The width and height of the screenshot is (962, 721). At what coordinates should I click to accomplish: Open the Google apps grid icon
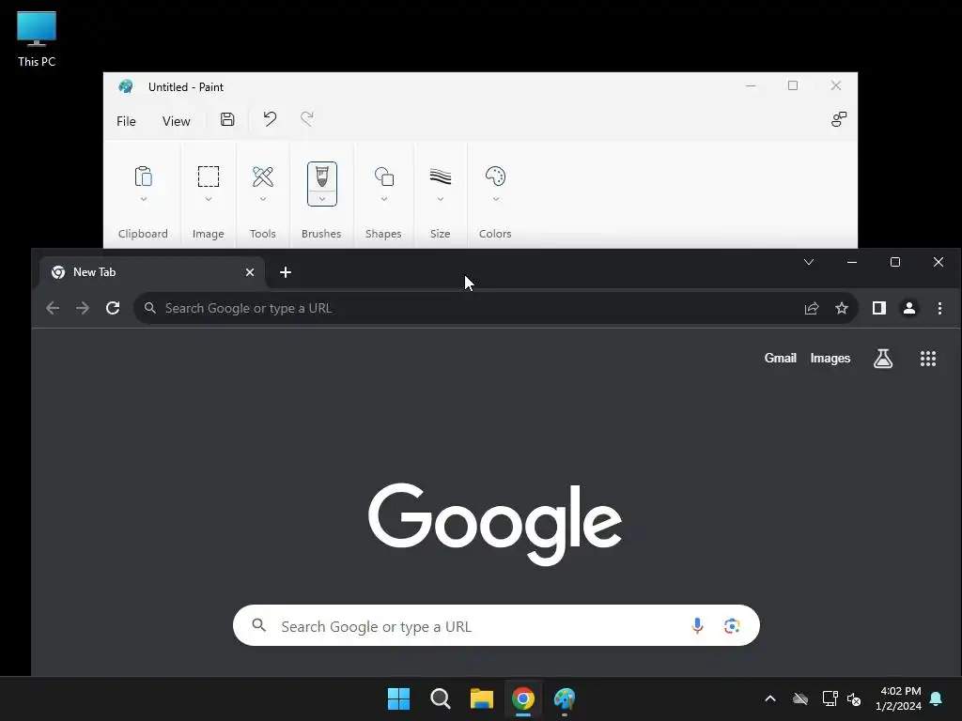(928, 359)
